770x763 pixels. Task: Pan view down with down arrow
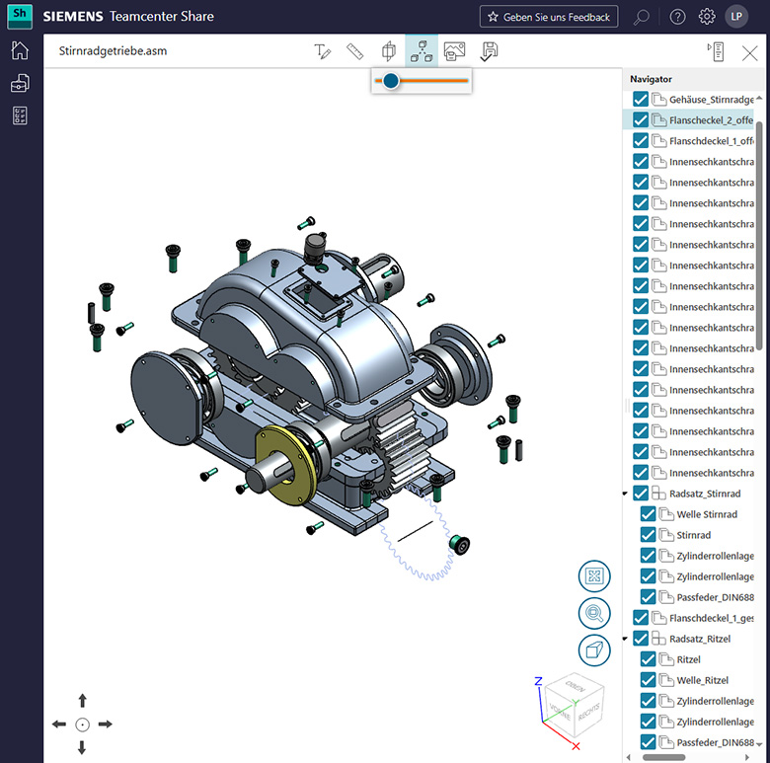82,747
